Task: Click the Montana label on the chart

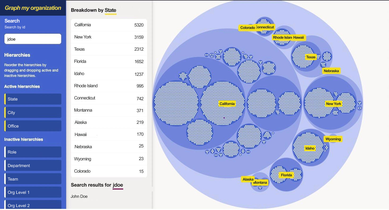Action: pyautogui.click(x=260, y=182)
